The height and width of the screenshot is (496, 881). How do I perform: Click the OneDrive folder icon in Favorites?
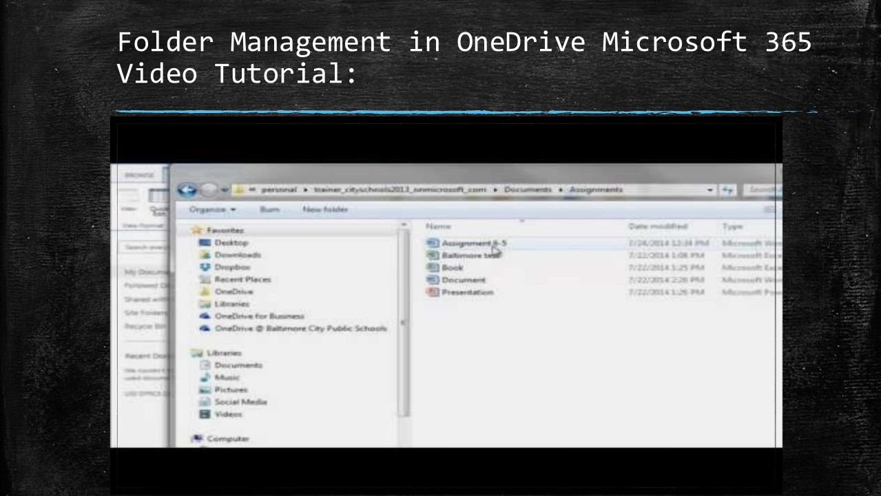pos(204,291)
